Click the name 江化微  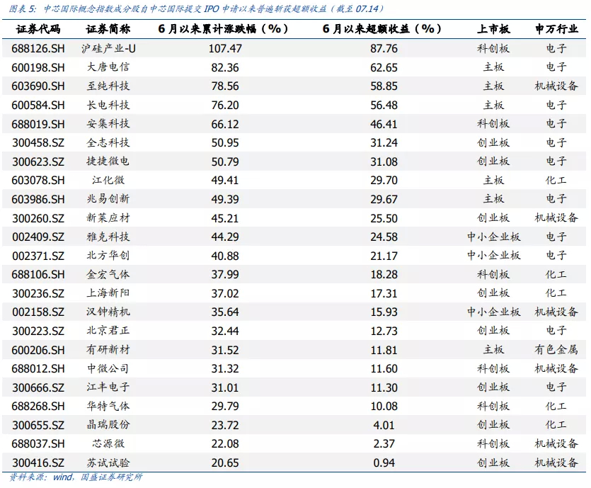tap(108, 181)
